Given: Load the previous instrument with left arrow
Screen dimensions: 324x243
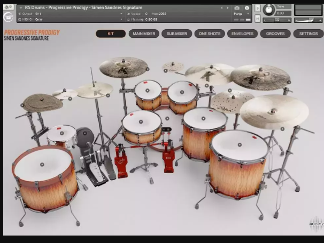Looking at the screenshot, I should (222, 8).
